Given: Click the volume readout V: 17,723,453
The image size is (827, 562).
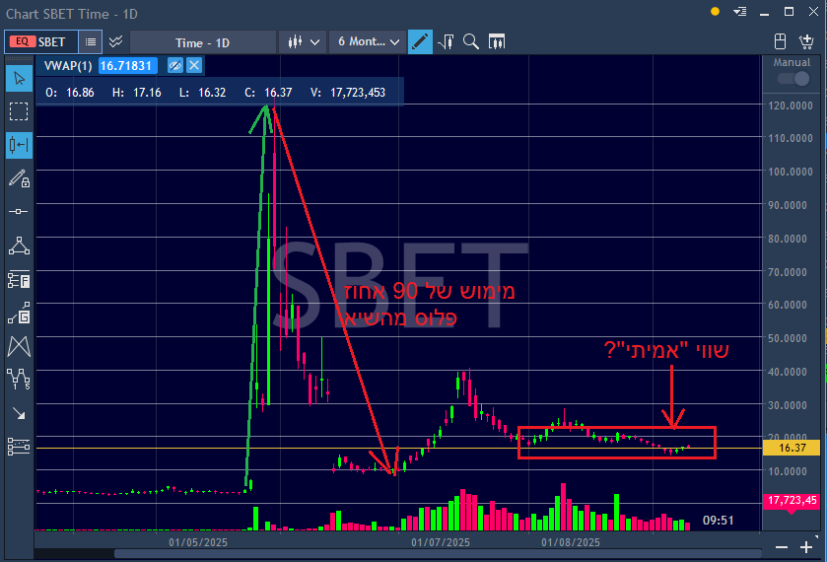Looking at the screenshot, I should pyautogui.click(x=348, y=93).
